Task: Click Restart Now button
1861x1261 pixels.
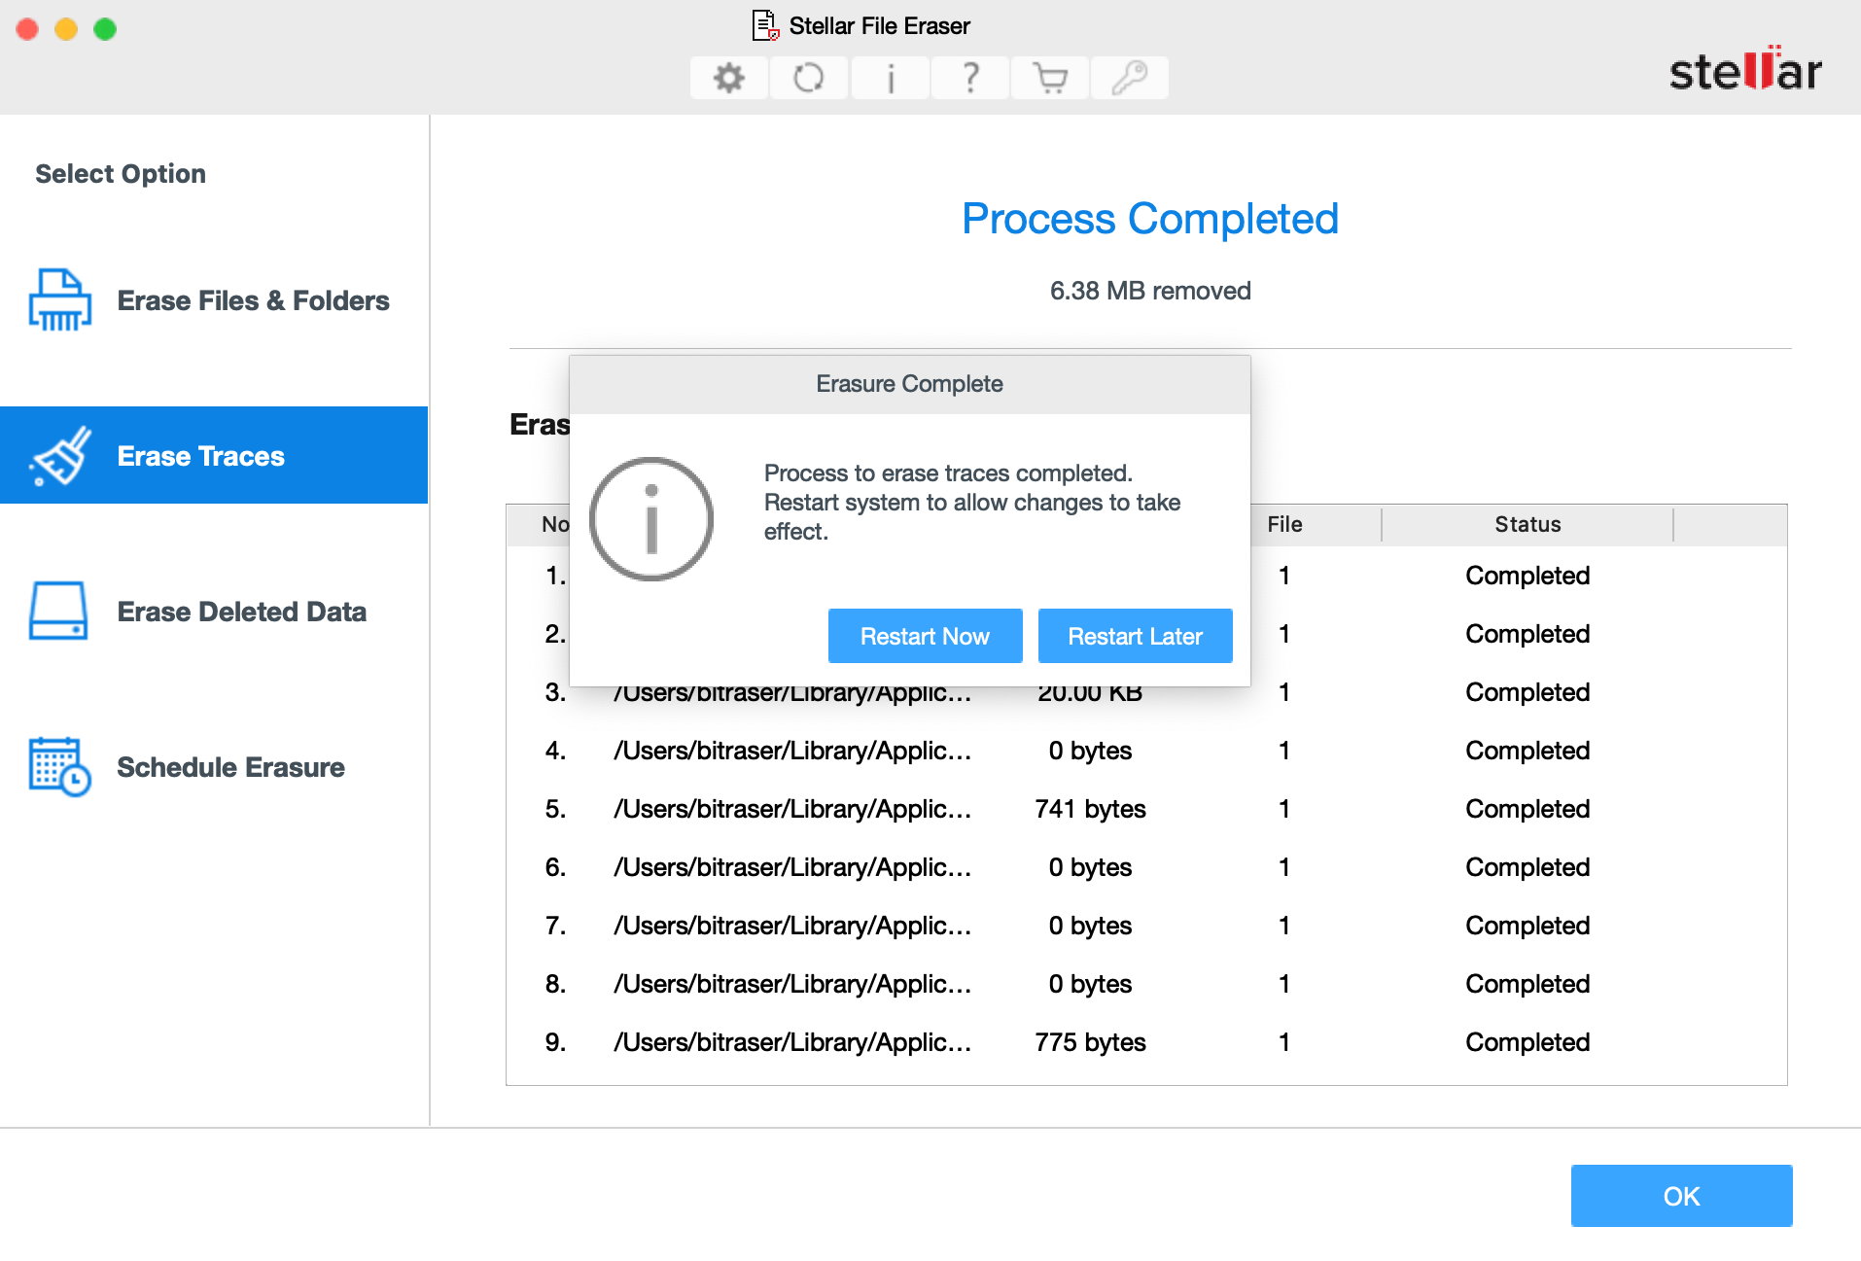Action: tap(926, 636)
